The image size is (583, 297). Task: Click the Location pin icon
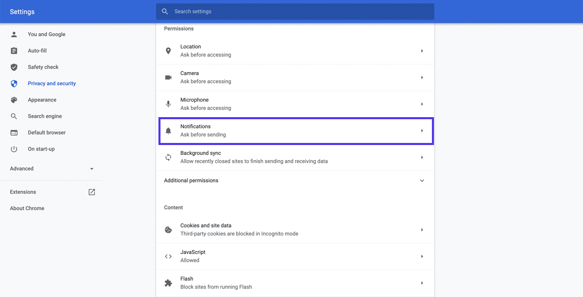click(x=168, y=50)
